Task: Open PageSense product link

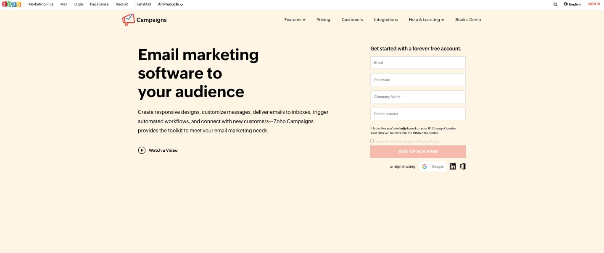Action: [99, 4]
